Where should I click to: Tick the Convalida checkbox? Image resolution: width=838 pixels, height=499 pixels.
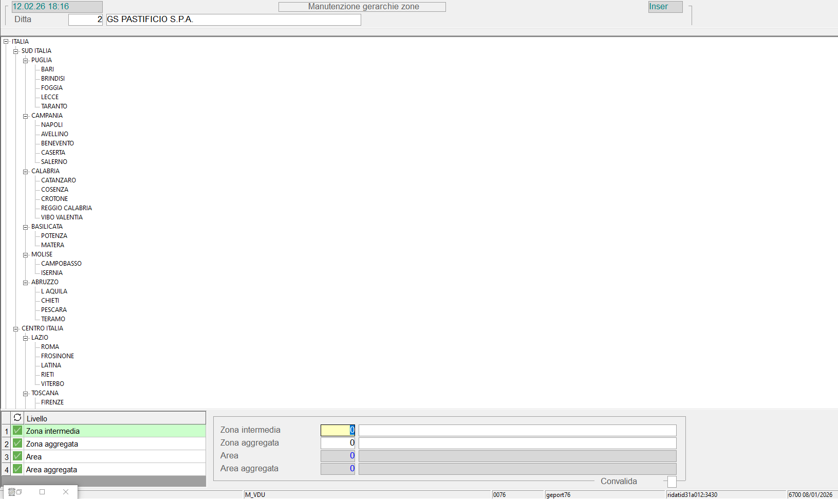tap(672, 482)
